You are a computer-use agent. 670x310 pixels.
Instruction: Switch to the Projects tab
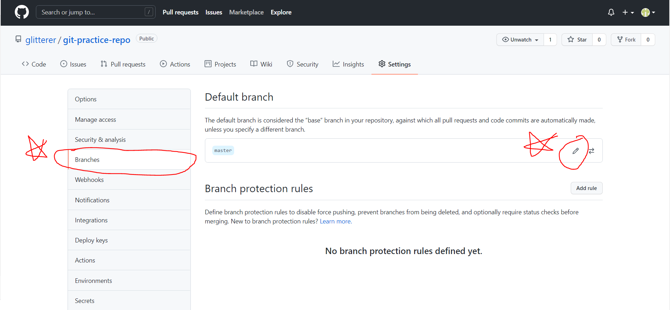click(220, 64)
